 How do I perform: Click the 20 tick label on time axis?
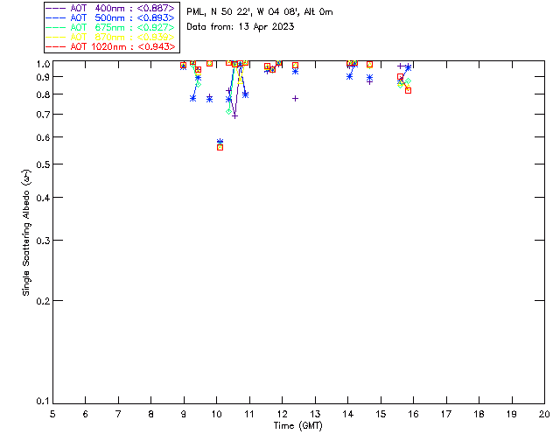point(544,414)
